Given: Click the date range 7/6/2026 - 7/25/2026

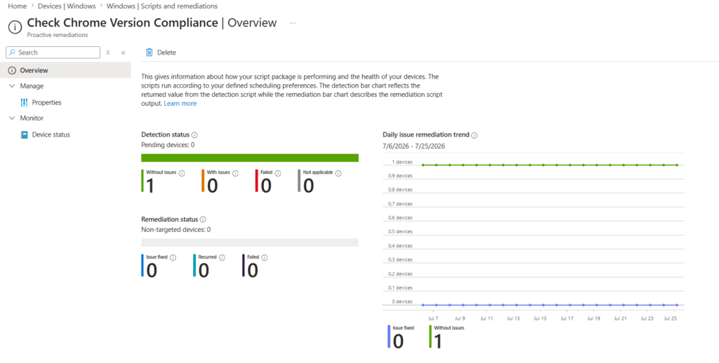Looking at the screenshot, I should pyautogui.click(x=414, y=146).
